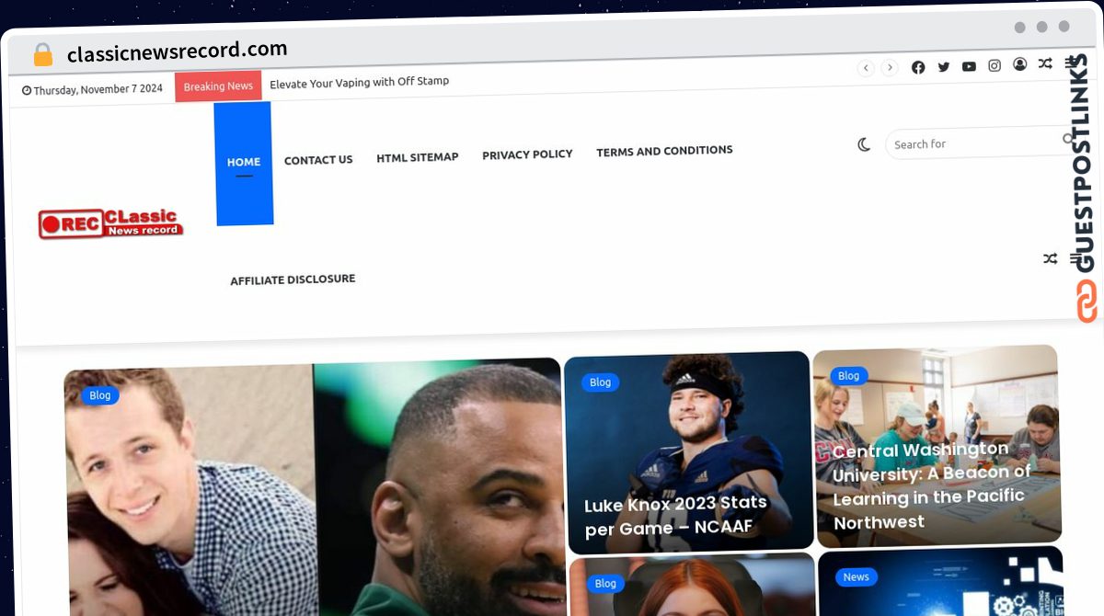Click the Blog tag on the Central Washington card
Screen dimensions: 1104x616
click(x=848, y=376)
